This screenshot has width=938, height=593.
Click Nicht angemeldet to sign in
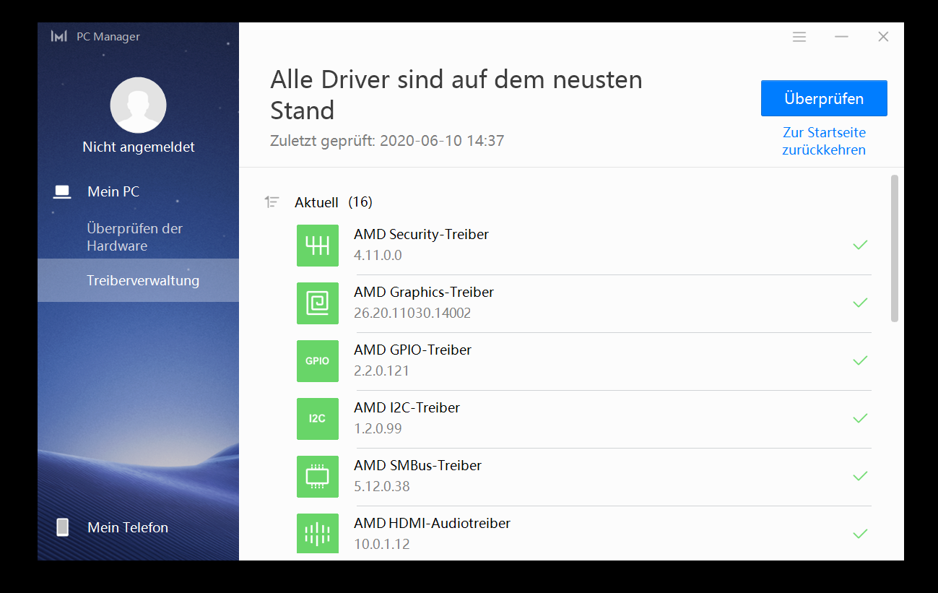tap(139, 147)
